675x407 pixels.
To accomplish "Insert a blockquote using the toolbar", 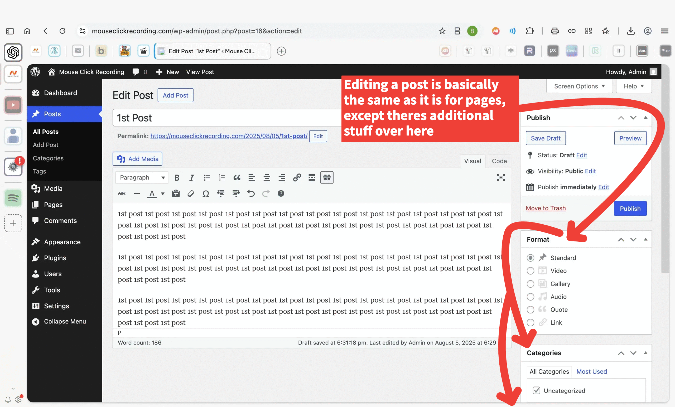I will (x=237, y=178).
